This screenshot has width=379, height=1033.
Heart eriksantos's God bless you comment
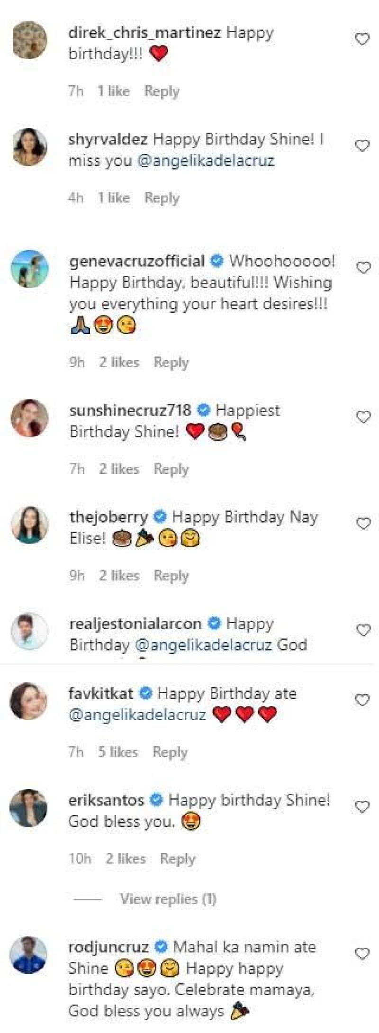[x=362, y=806]
